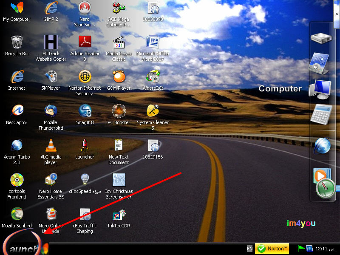Click the EN language indicator
Viewport: 340px width, 255px height.
pos(249,249)
